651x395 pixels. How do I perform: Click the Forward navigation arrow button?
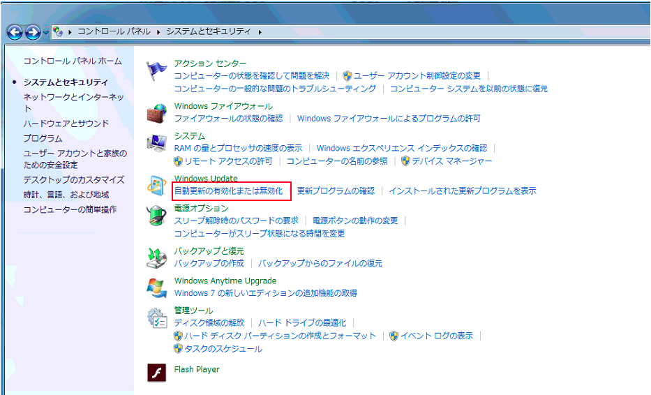pos(33,32)
